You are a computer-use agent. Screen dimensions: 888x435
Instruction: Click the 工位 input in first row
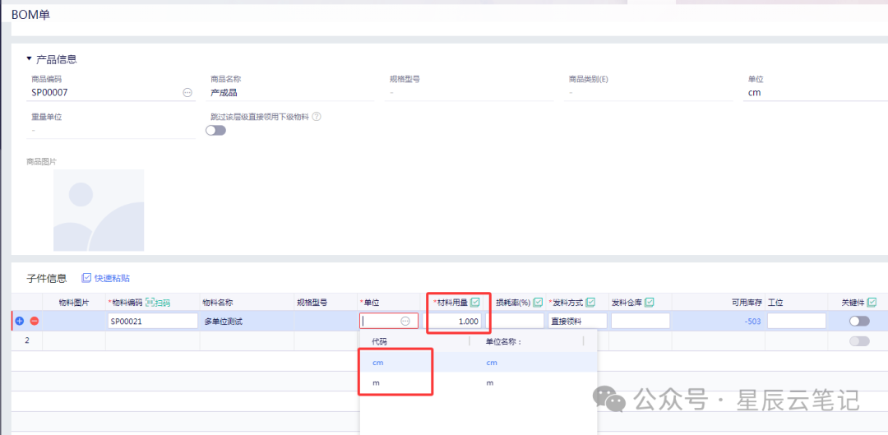click(796, 322)
